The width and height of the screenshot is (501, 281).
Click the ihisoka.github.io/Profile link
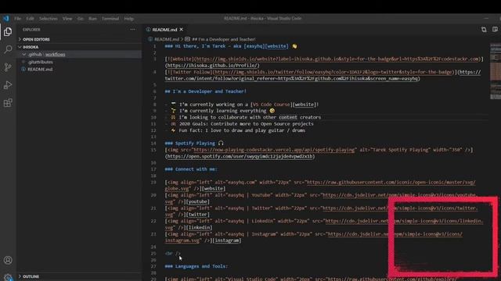(212, 66)
